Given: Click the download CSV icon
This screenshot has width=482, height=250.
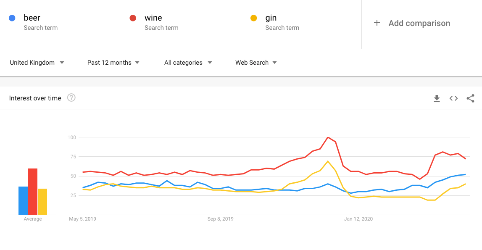Looking at the screenshot, I should pos(437,98).
